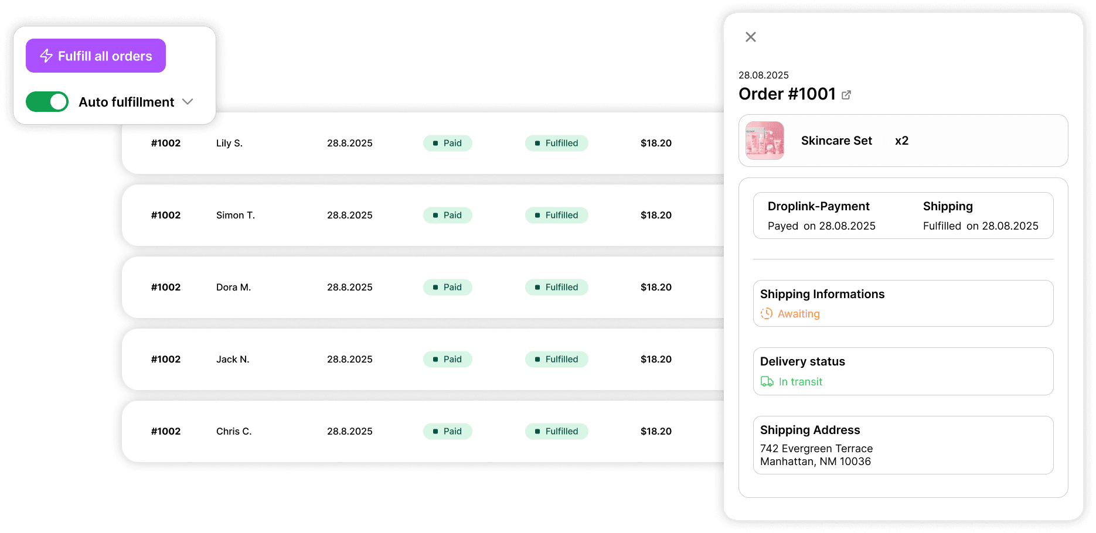Click the Skincare Set product thumbnail
1096x533 pixels.
pos(764,141)
